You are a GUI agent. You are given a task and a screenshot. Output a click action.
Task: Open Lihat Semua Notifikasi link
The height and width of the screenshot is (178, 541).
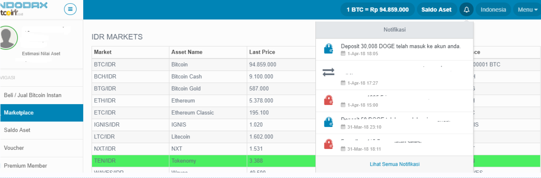click(394, 164)
